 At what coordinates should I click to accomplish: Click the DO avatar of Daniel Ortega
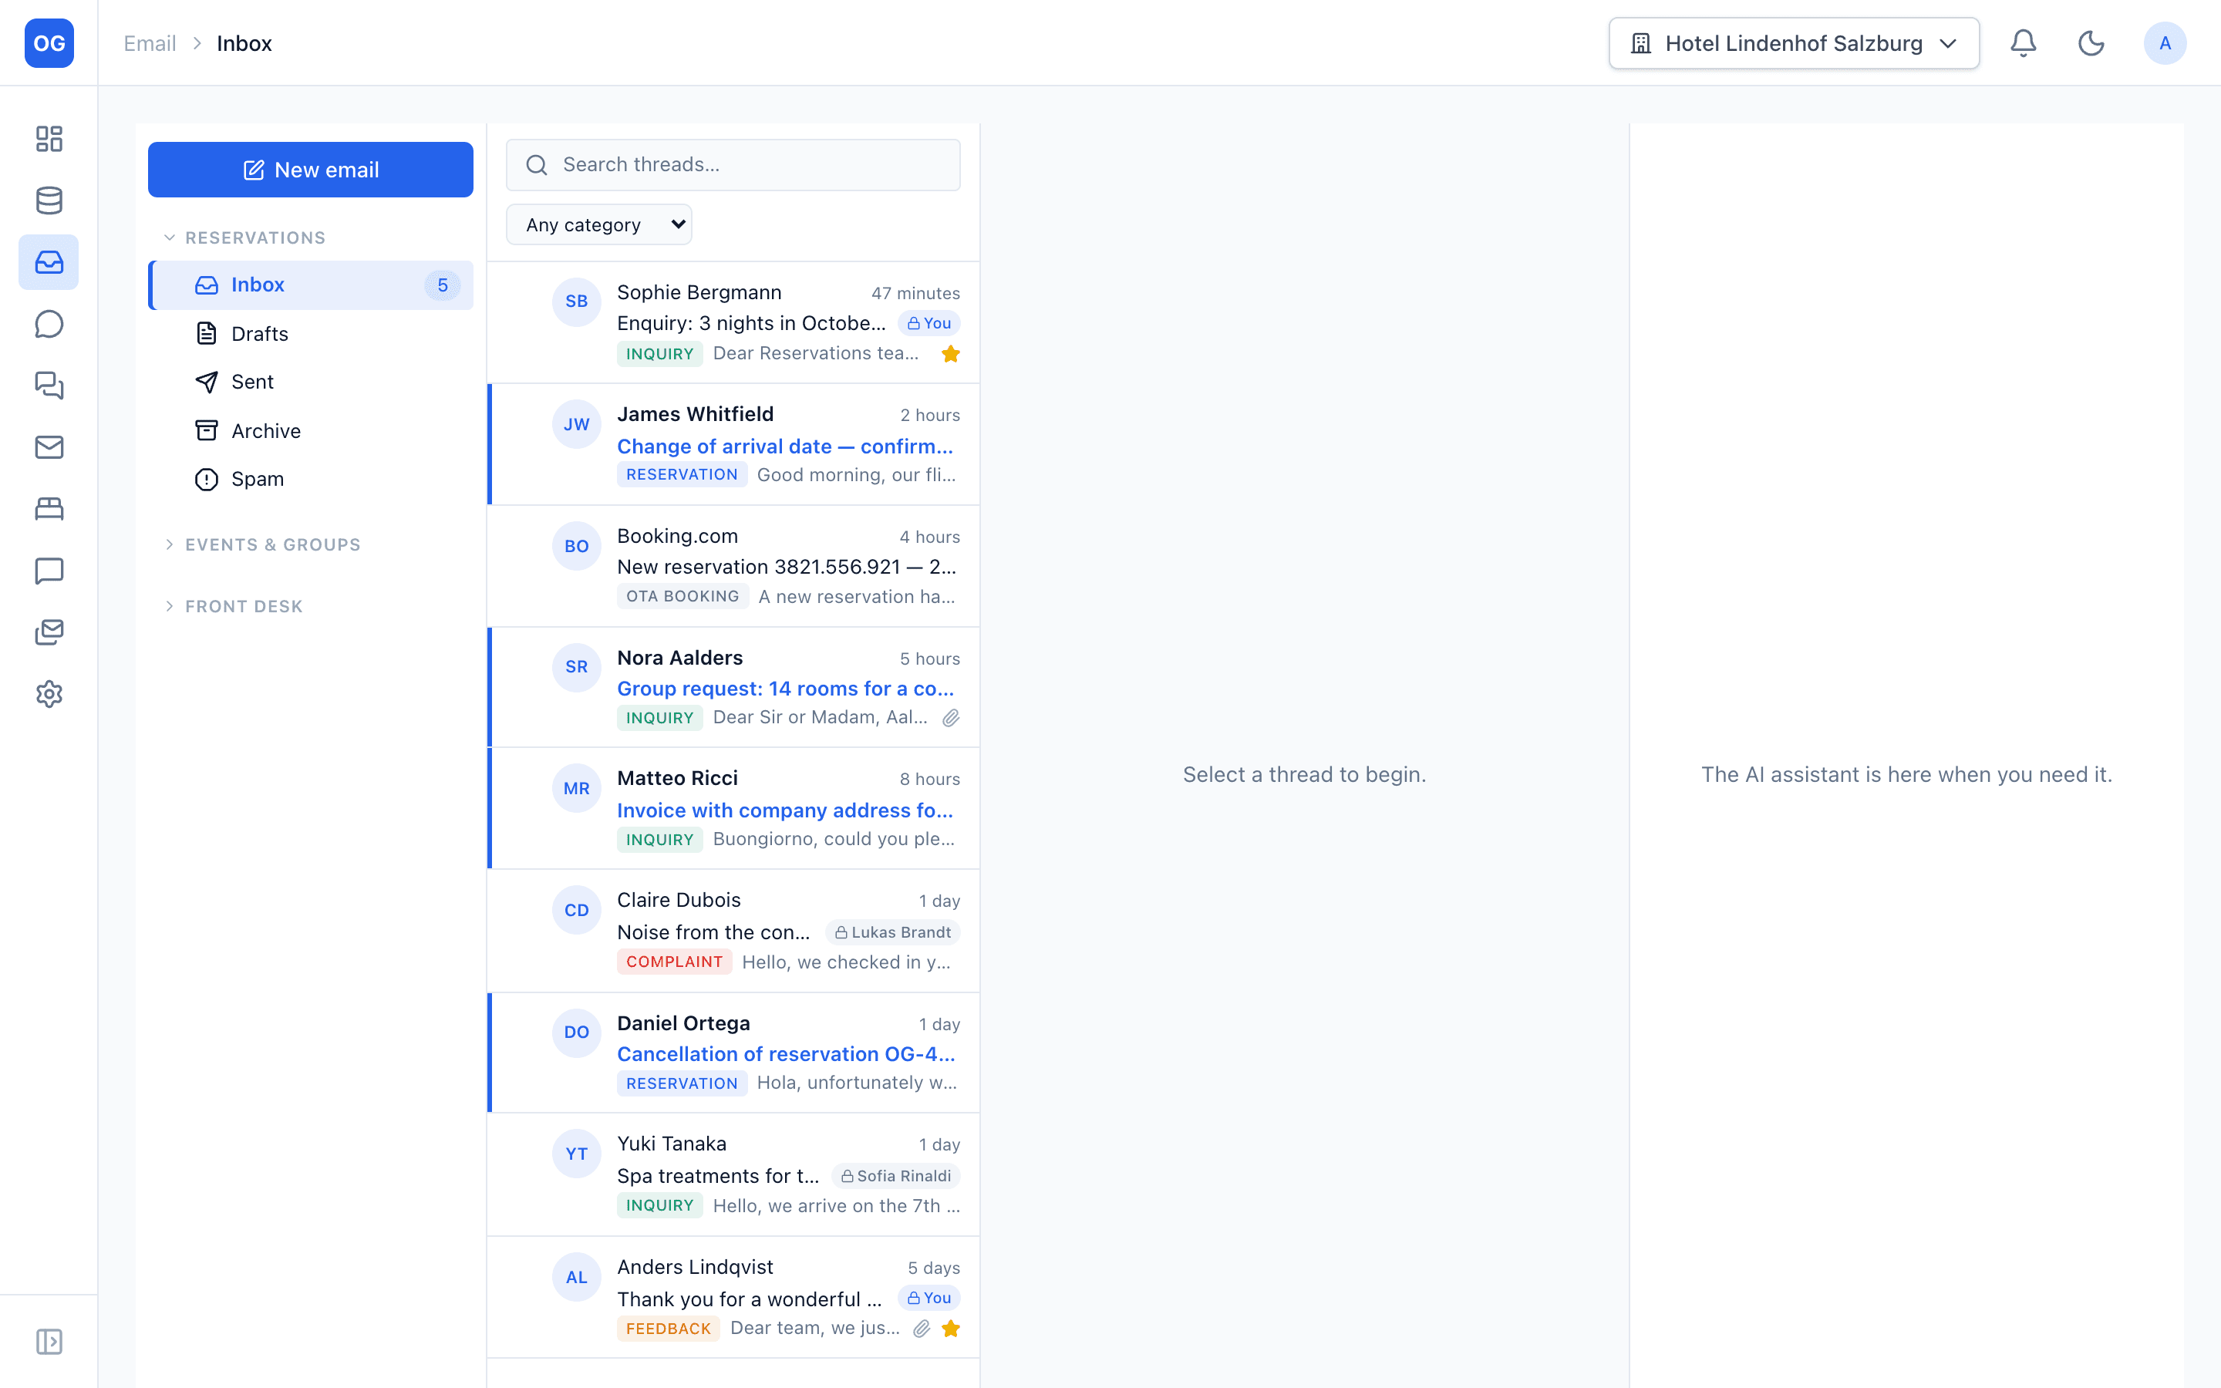(576, 1032)
